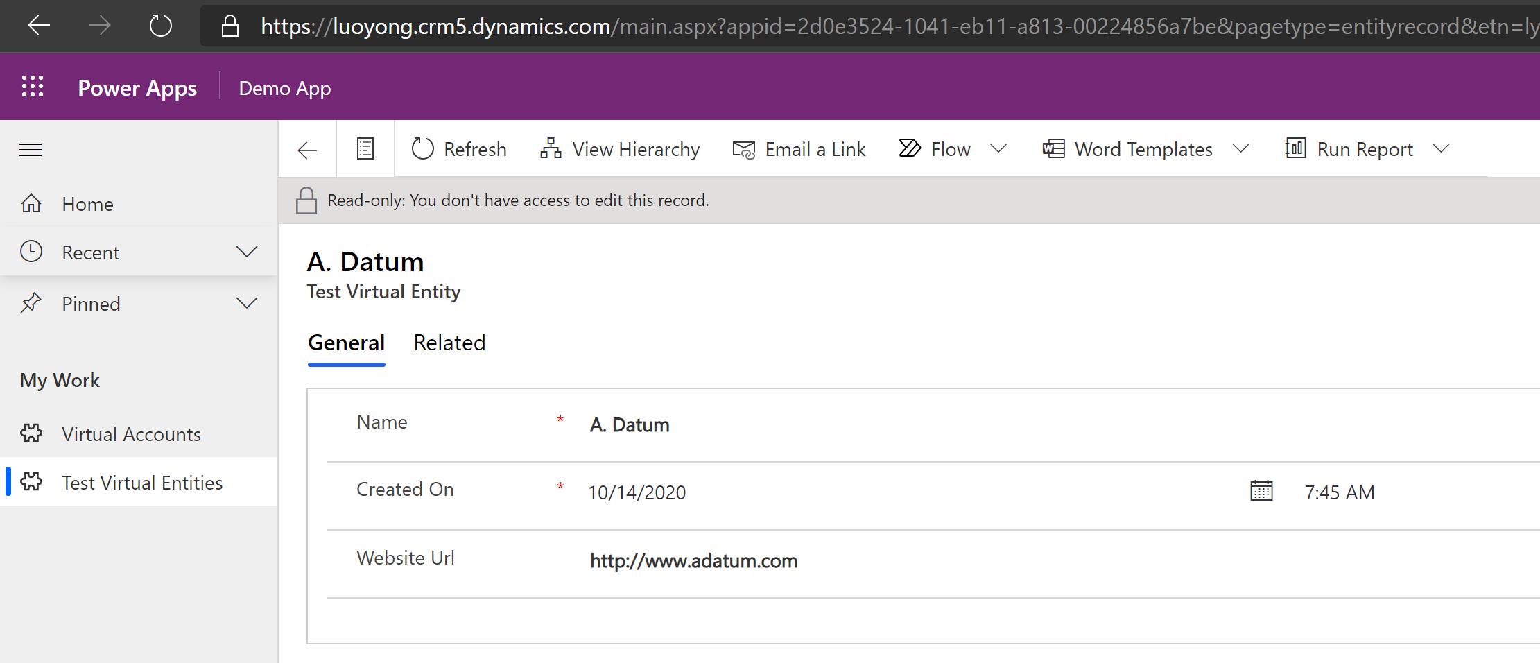Expand the Word Templates chevron

(1241, 149)
